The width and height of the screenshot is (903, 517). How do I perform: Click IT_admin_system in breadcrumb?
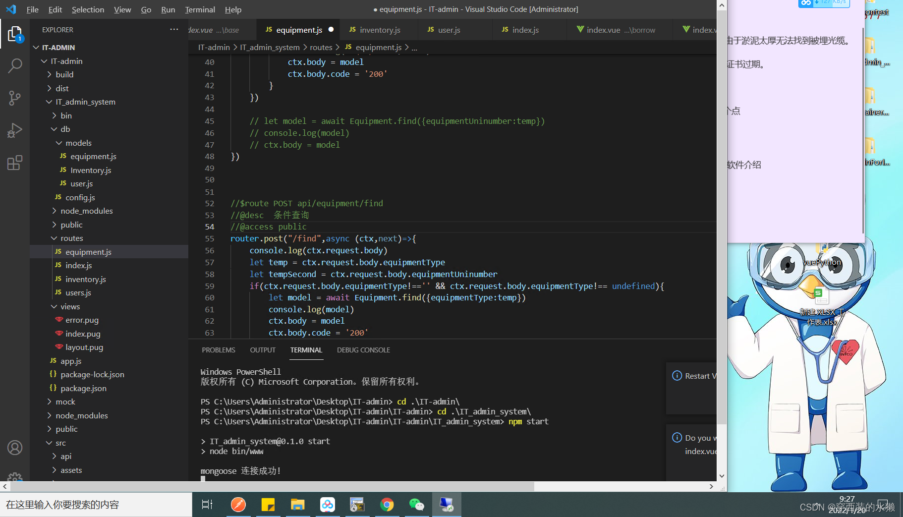tap(270, 48)
